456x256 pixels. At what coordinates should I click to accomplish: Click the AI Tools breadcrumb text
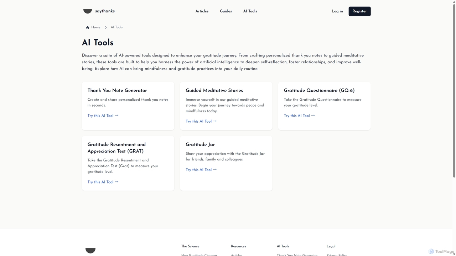tap(116, 27)
